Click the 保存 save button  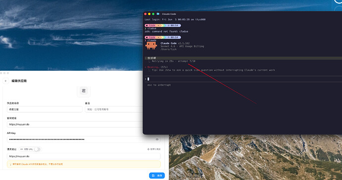click(x=157, y=176)
